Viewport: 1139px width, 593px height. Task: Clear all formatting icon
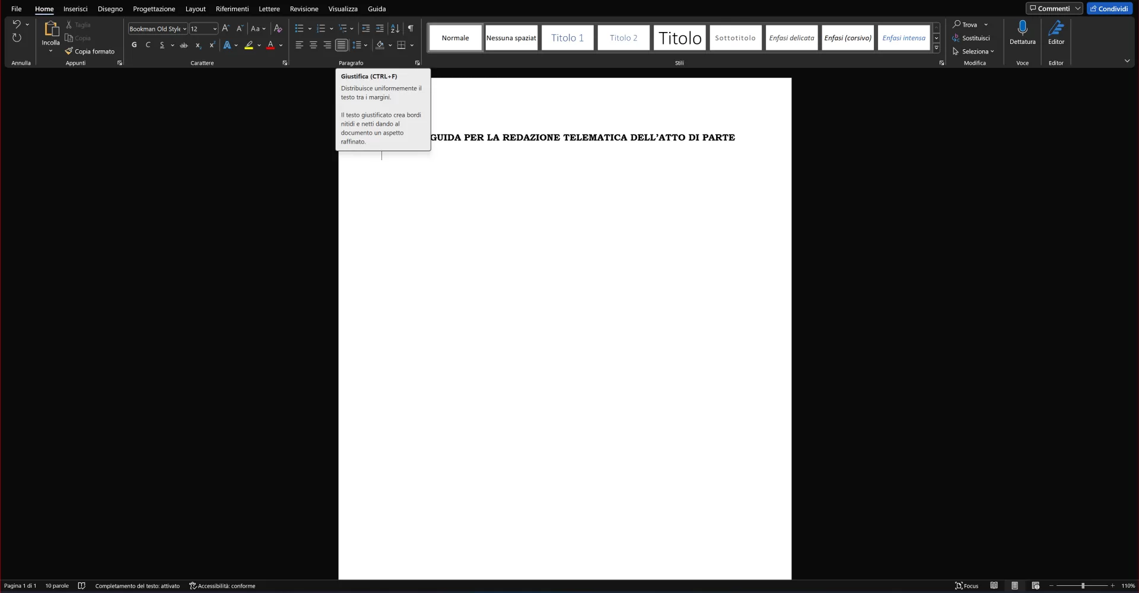pos(278,28)
